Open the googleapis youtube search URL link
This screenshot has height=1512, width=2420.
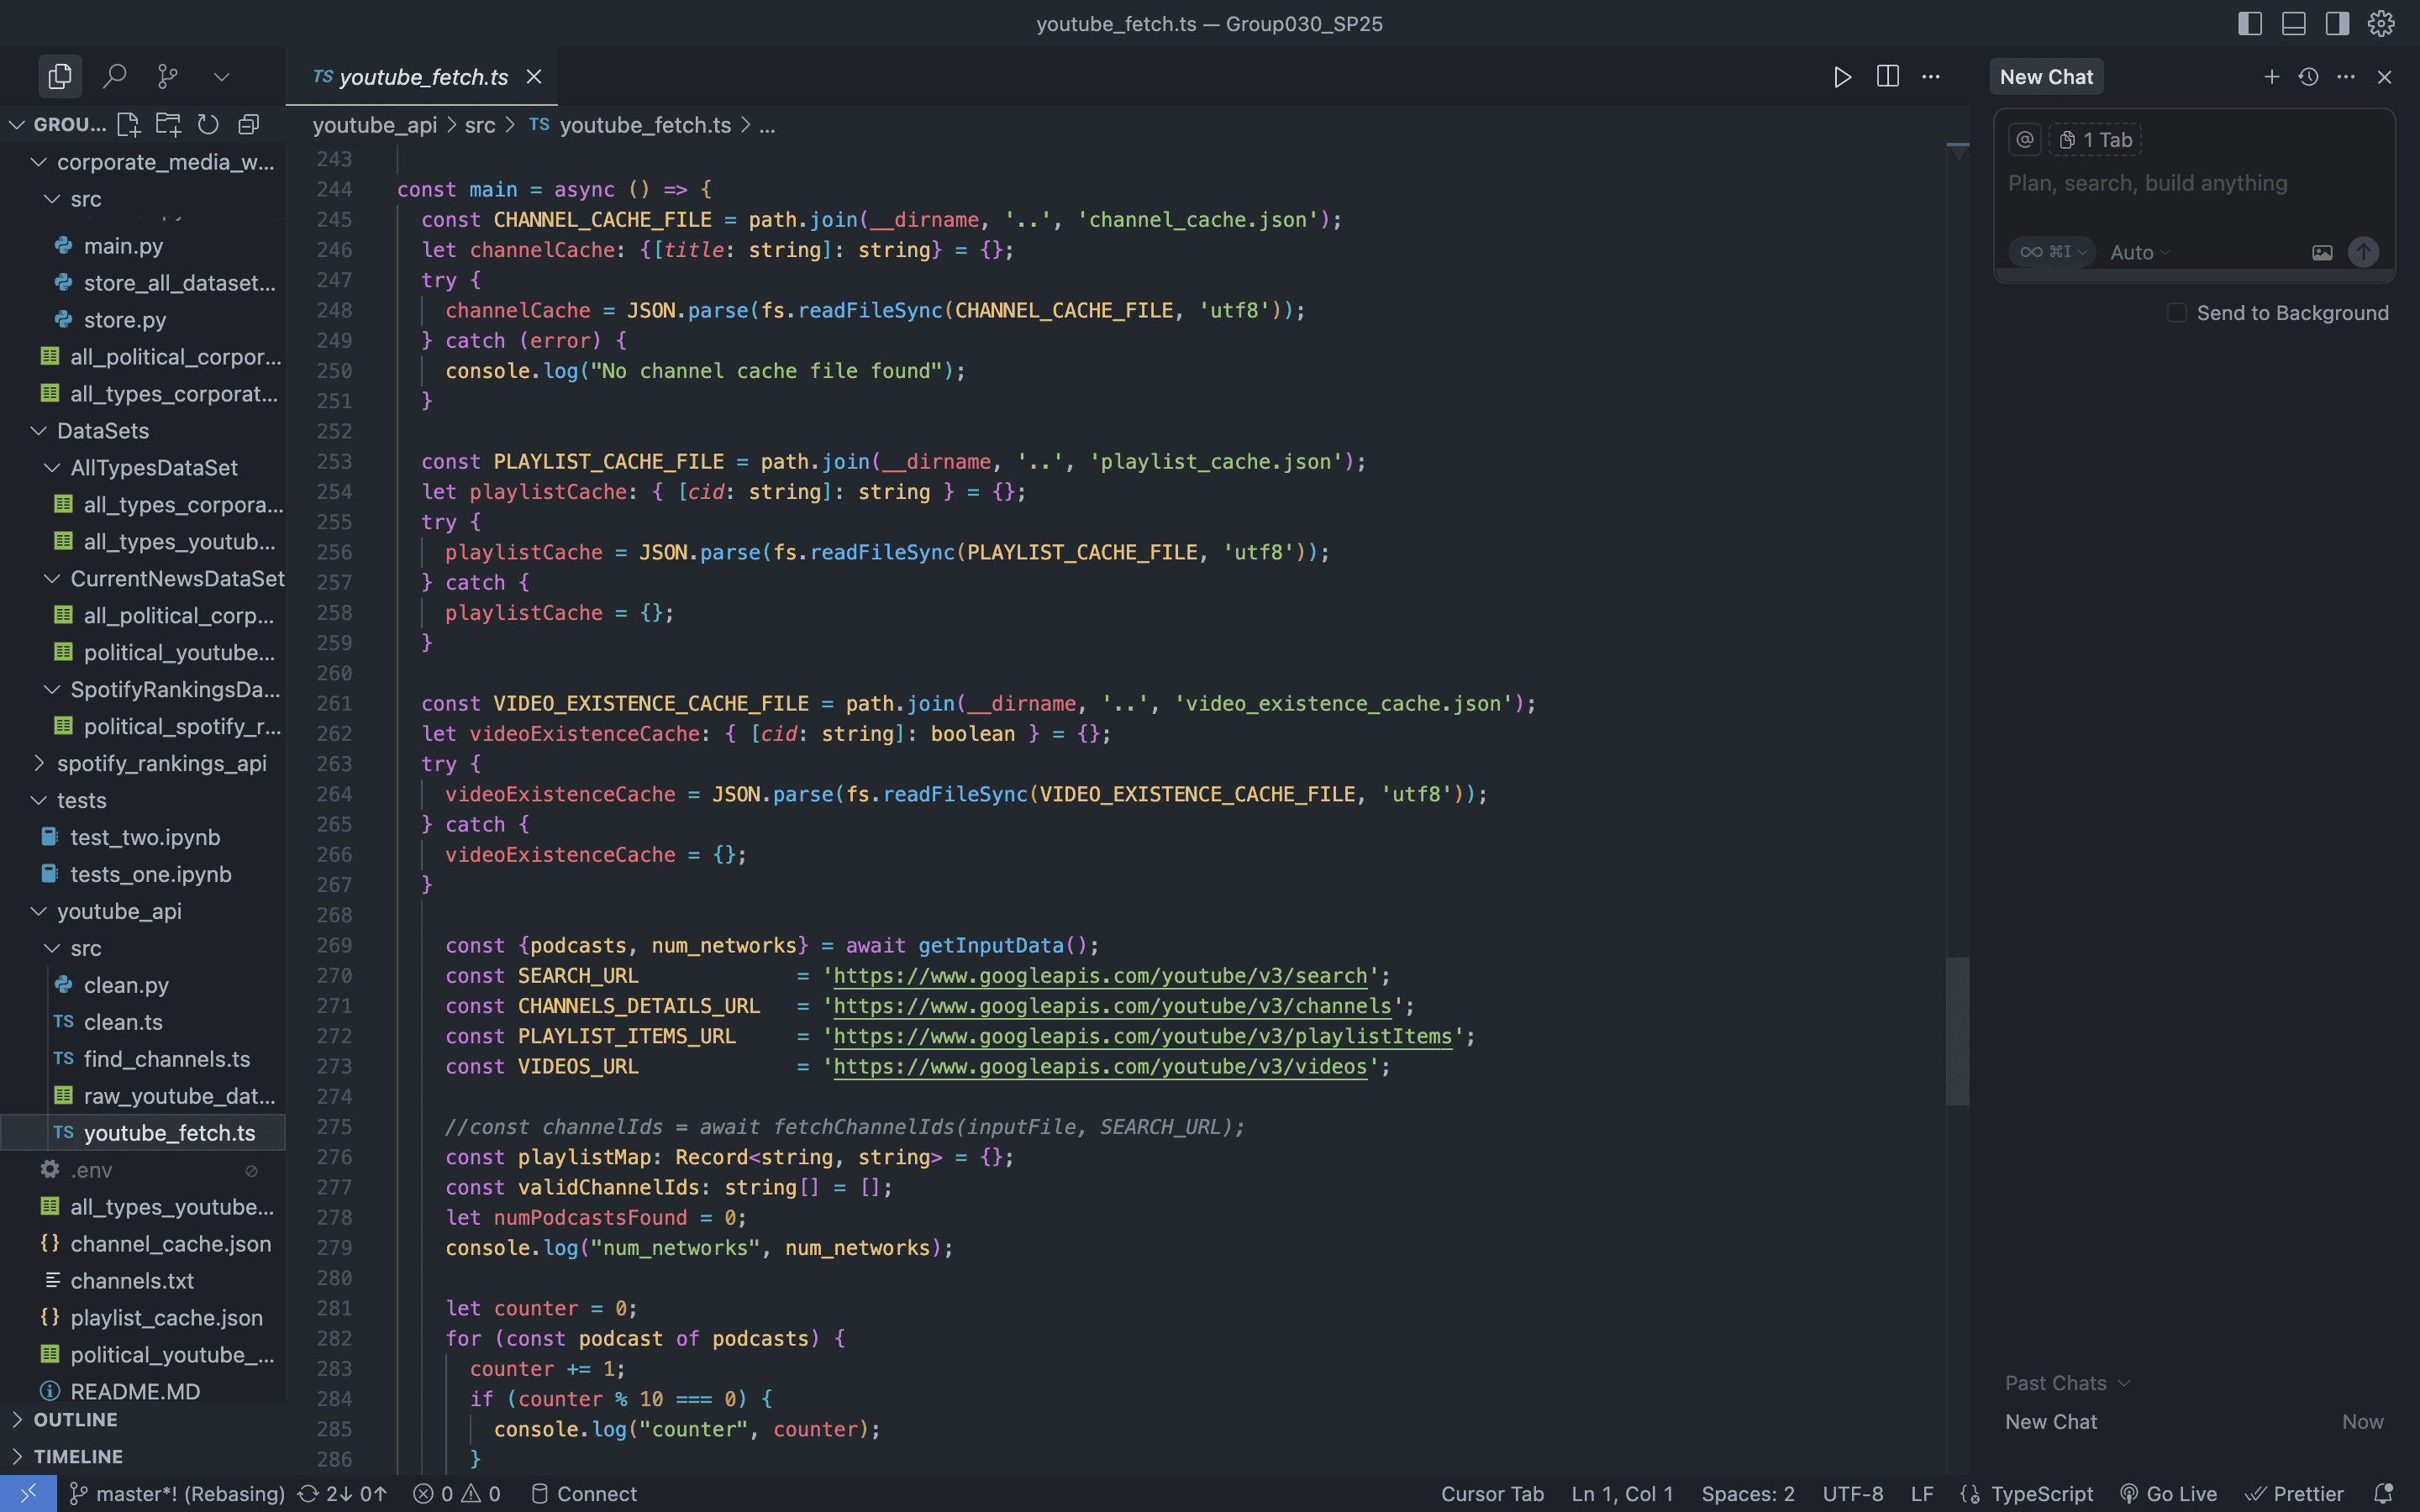point(1099,976)
